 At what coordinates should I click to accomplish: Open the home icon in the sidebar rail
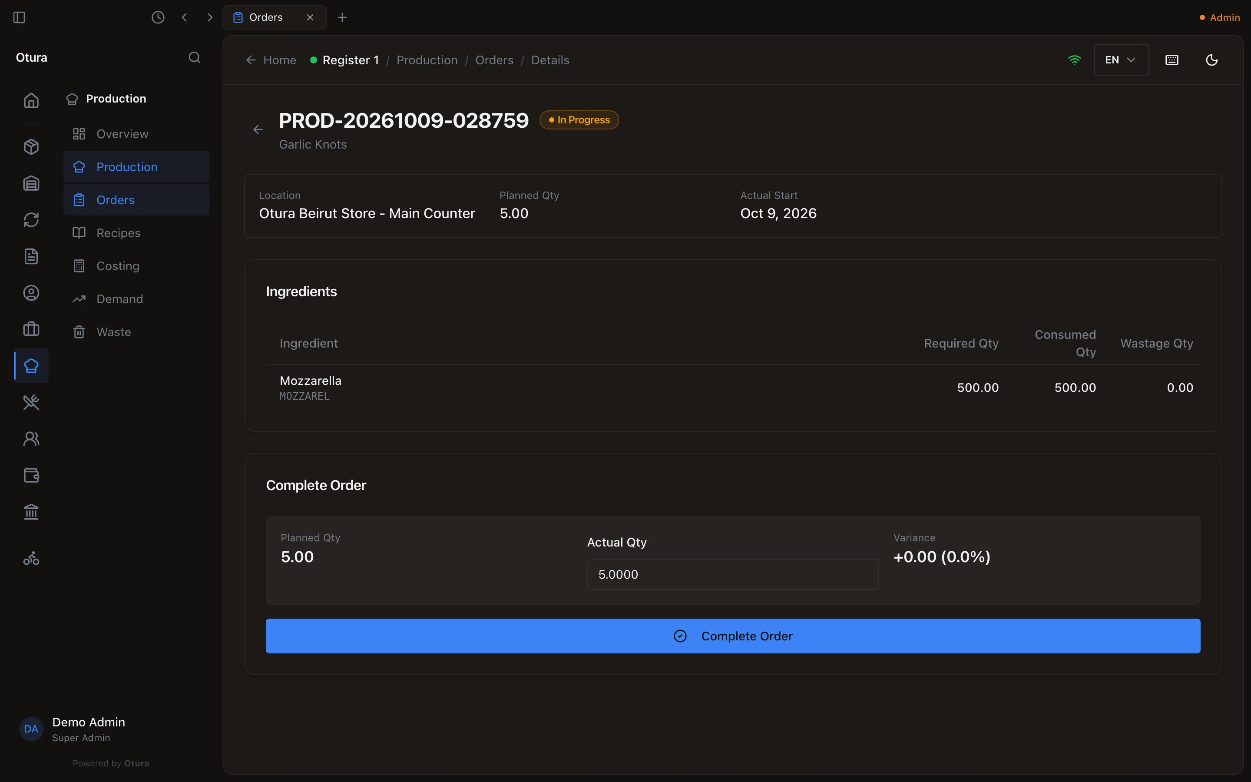31,100
